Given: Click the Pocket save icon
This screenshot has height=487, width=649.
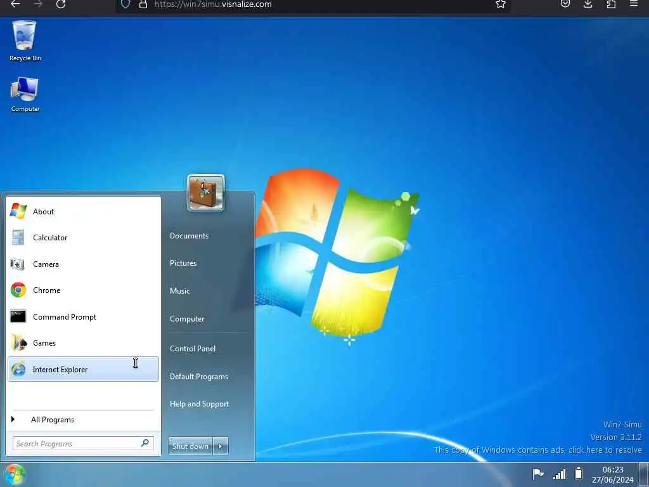Looking at the screenshot, I should tap(565, 4).
